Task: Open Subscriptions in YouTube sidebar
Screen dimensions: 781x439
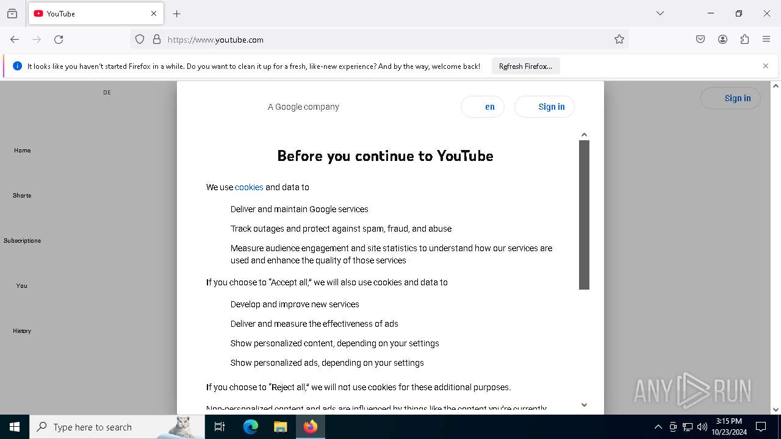Action: coord(23,240)
